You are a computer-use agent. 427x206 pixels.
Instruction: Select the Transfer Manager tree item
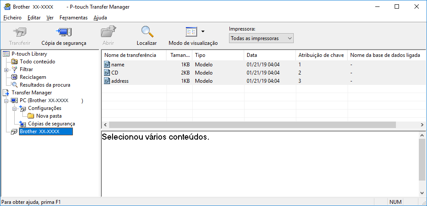(31, 93)
